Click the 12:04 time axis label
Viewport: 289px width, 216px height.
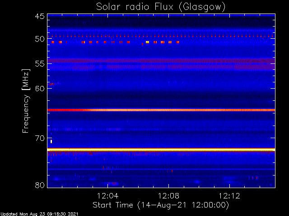(107, 196)
